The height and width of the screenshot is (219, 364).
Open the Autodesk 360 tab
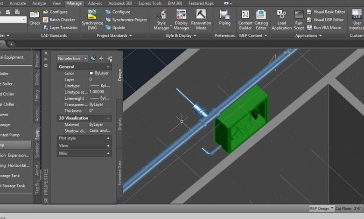120,3
